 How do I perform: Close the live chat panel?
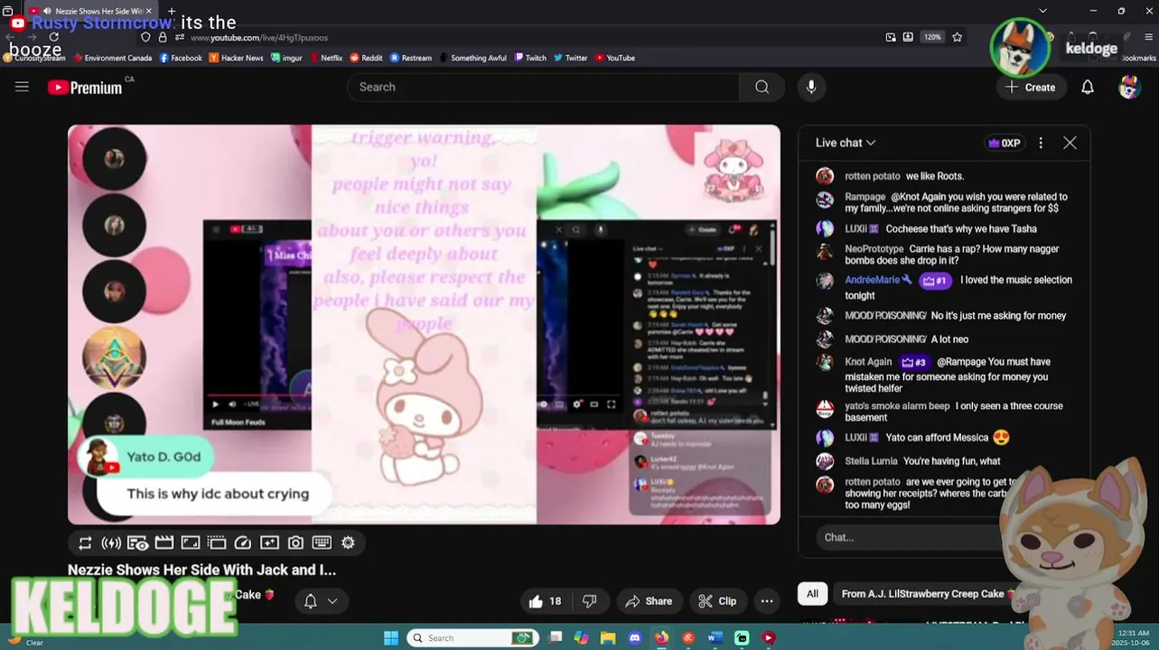[1070, 143]
